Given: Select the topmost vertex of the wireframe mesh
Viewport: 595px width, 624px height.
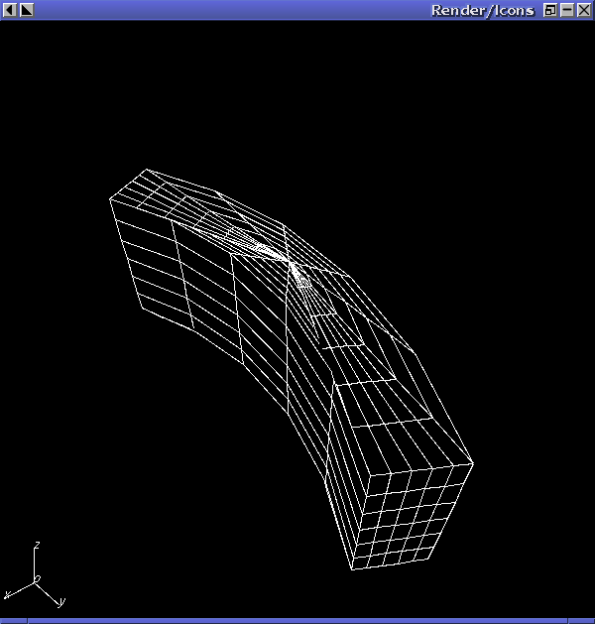Looking at the screenshot, I should click(x=146, y=169).
